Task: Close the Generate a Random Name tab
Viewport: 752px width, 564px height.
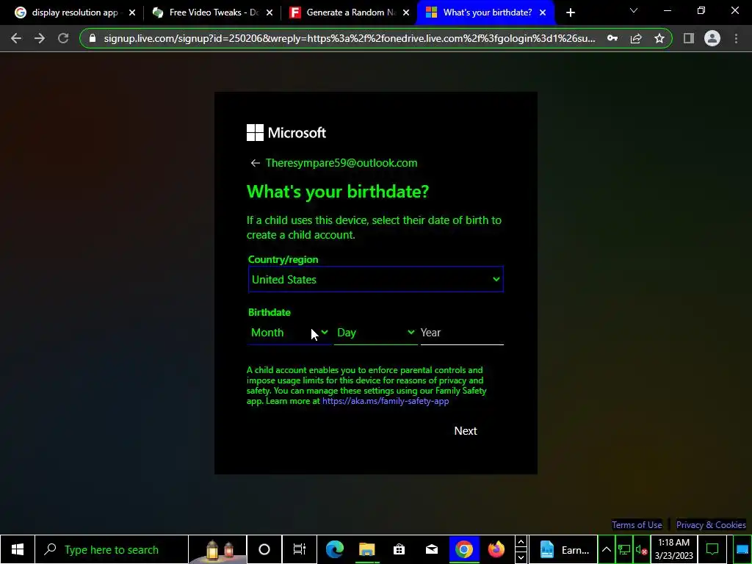Action: click(406, 12)
